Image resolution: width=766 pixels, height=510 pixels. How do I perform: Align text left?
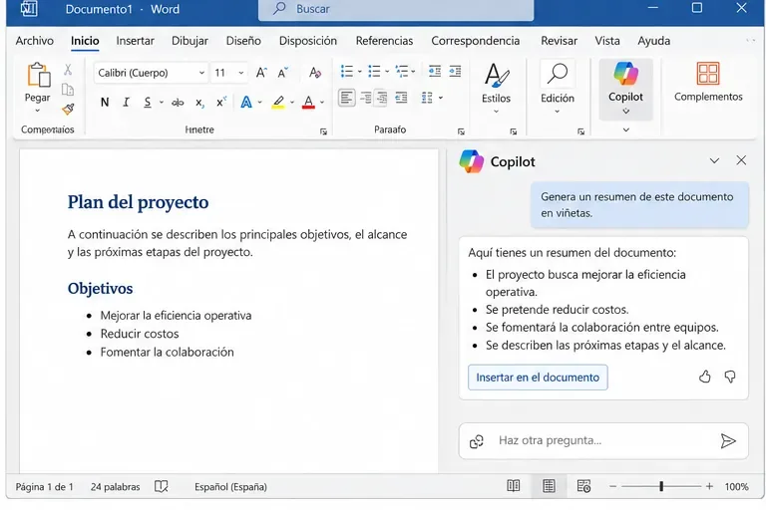[x=347, y=98]
